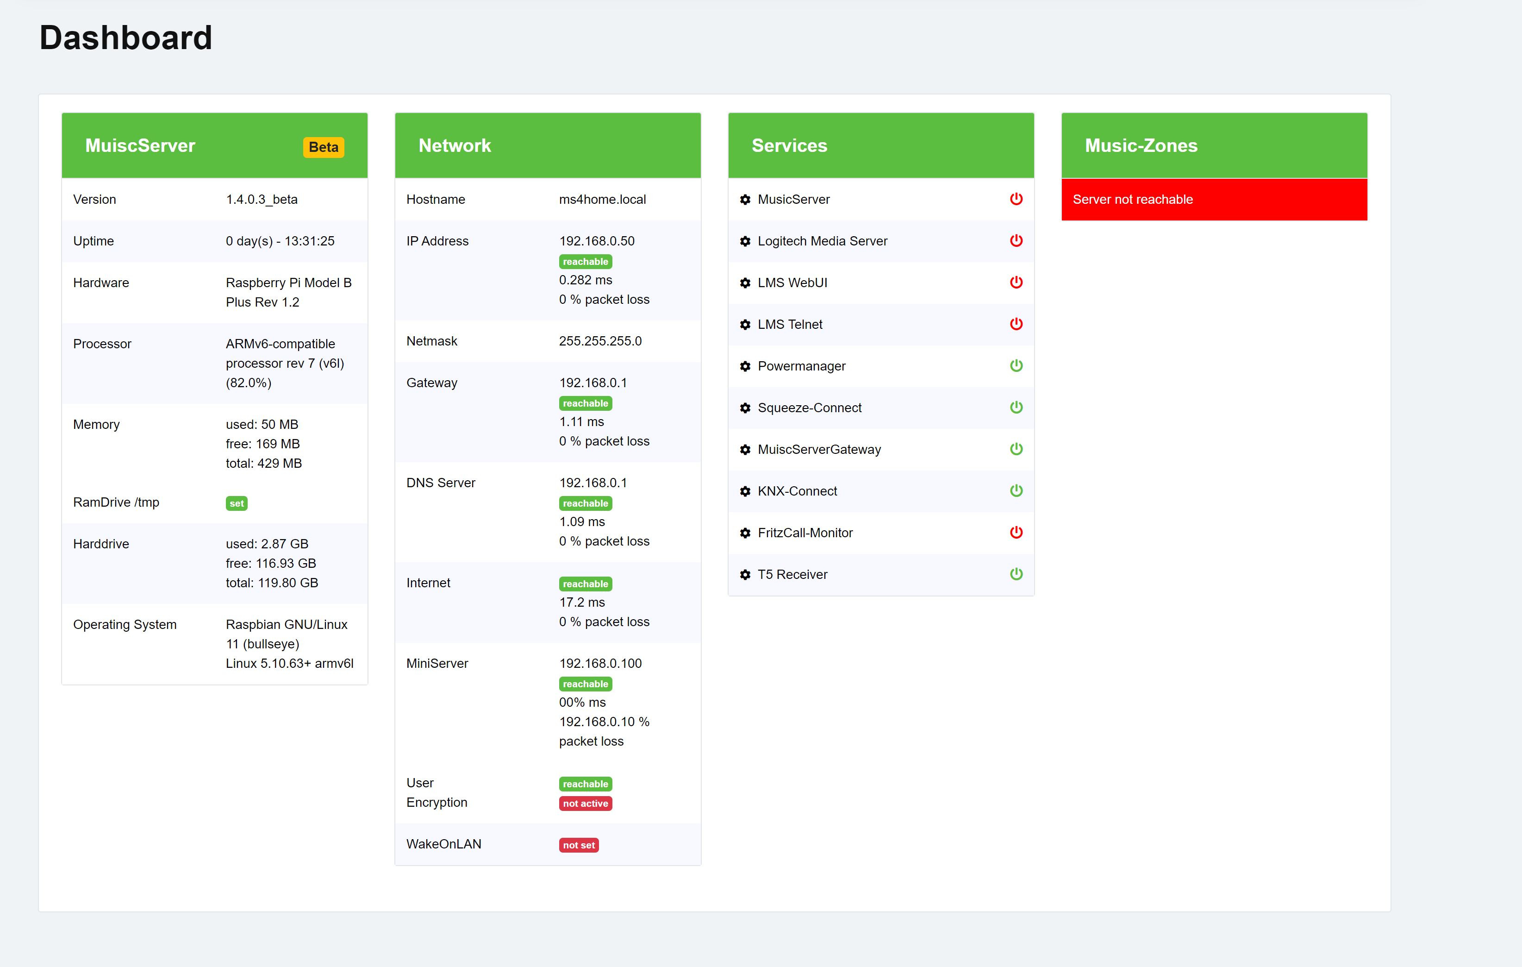Click the Squeeze-Connect gear icon
The image size is (1522, 967).
(x=745, y=408)
